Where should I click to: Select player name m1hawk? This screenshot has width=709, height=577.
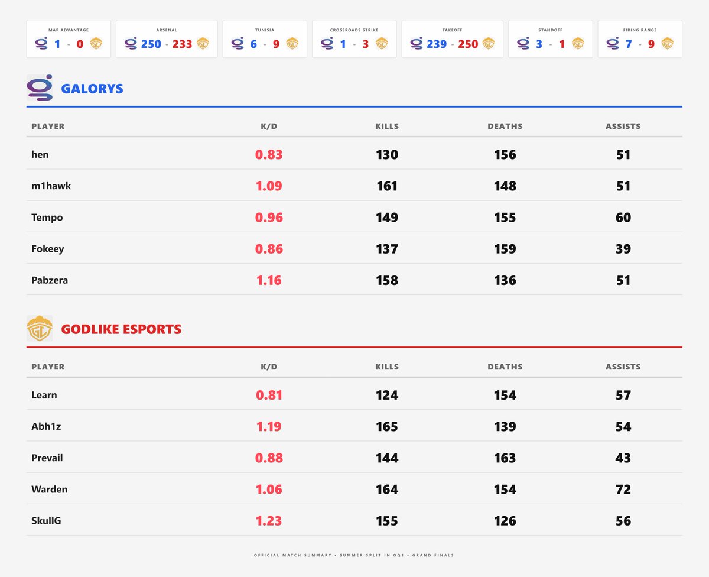coord(51,186)
